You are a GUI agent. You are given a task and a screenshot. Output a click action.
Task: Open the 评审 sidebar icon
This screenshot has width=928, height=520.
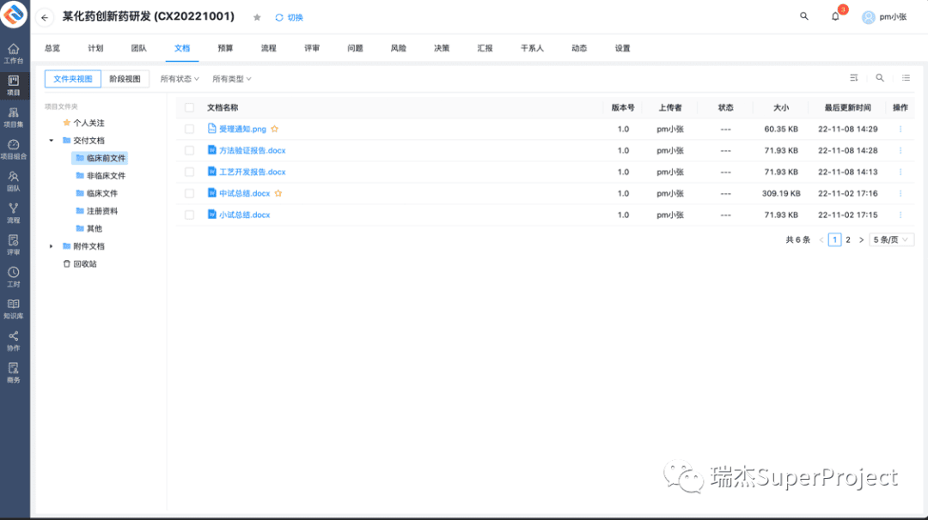[14, 245]
